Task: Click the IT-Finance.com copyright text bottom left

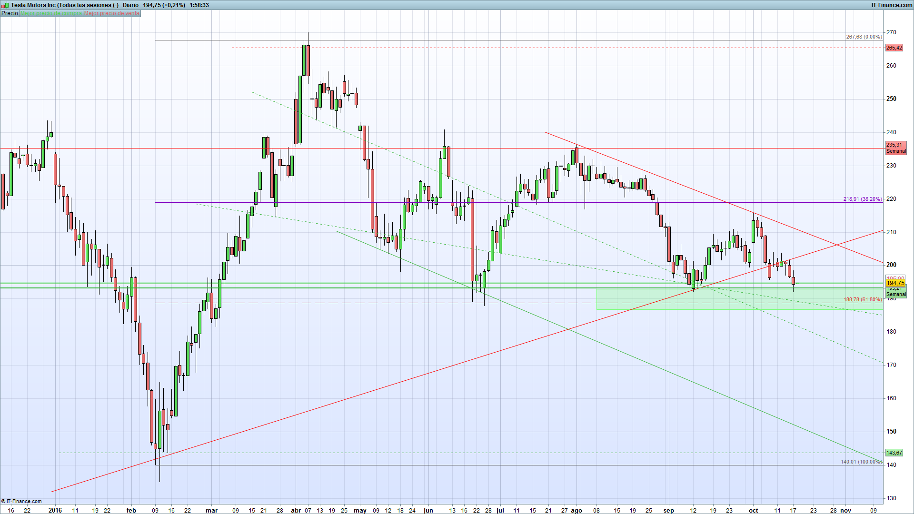Action: click(x=22, y=501)
